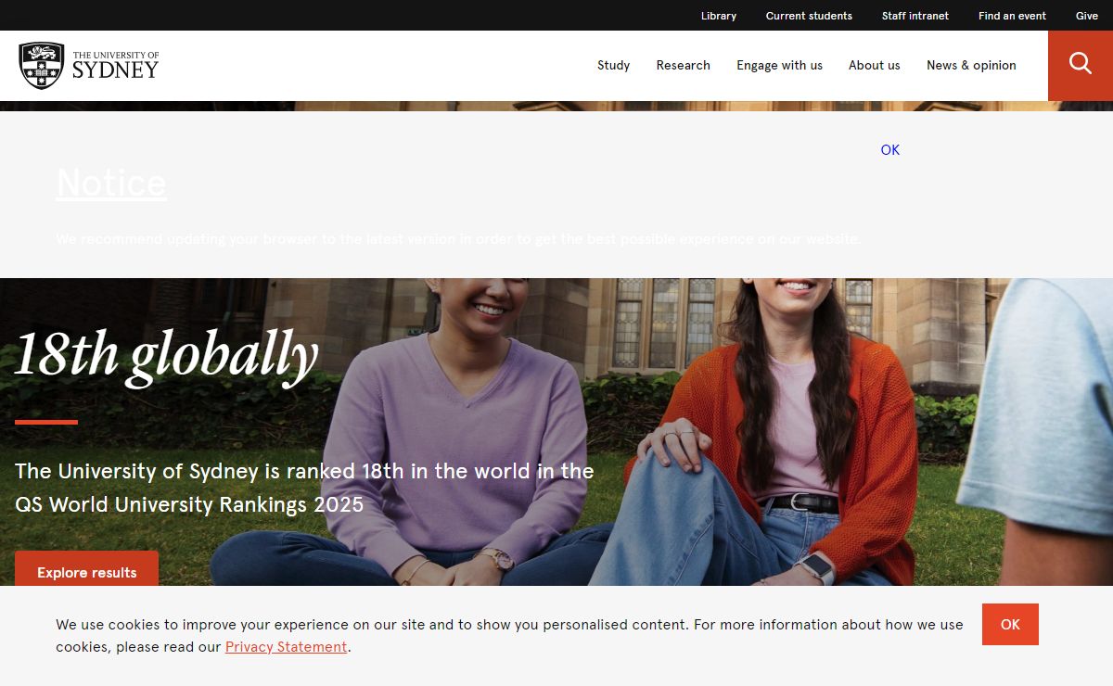Select Find an event link

click(1012, 16)
